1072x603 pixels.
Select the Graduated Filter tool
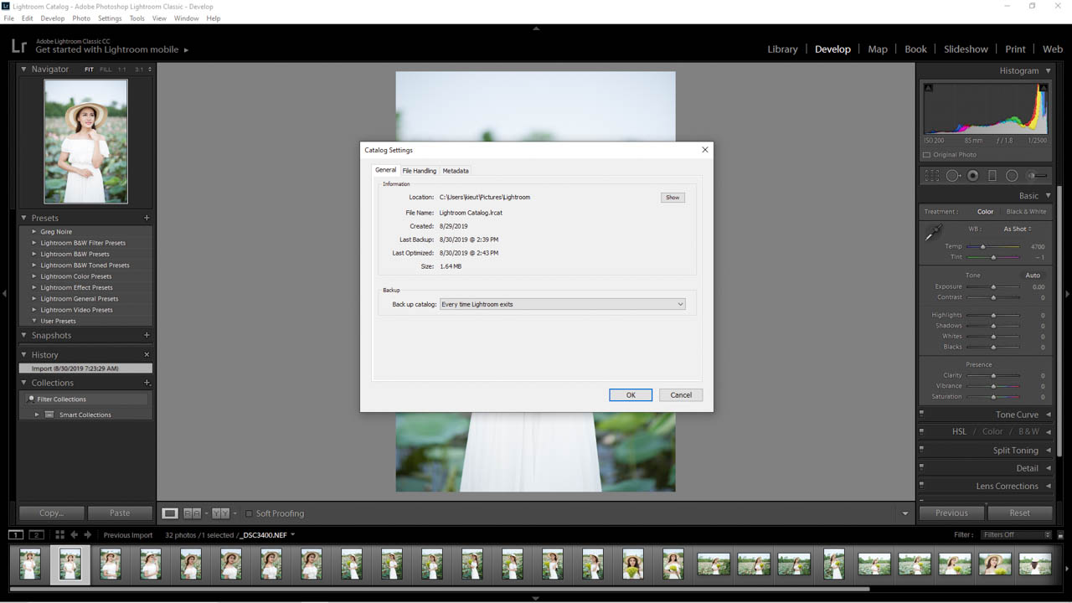point(992,175)
